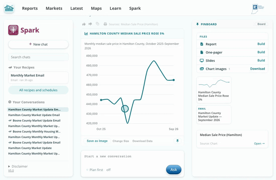Open the Hamilton County Market Update conversation
The width and height of the screenshot is (276, 180).
point(30,148)
